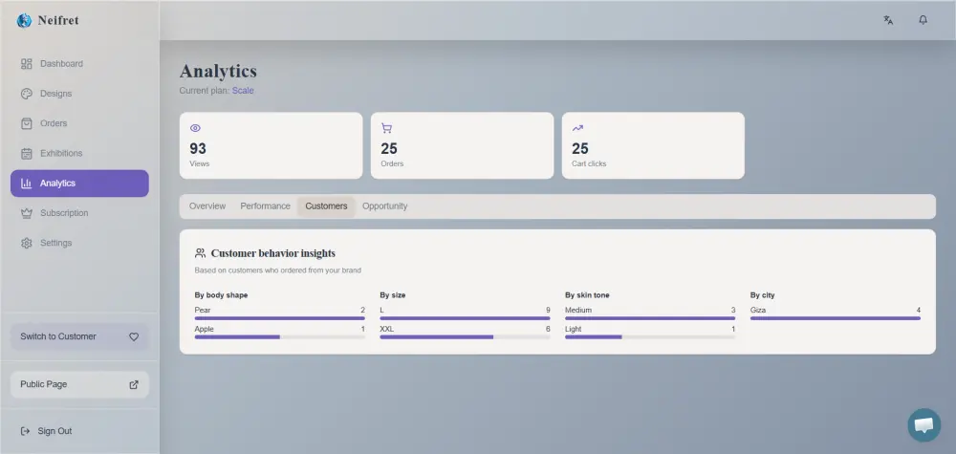The width and height of the screenshot is (956, 454).
Task: Open the chat support bubble
Action: pos(923,424)
